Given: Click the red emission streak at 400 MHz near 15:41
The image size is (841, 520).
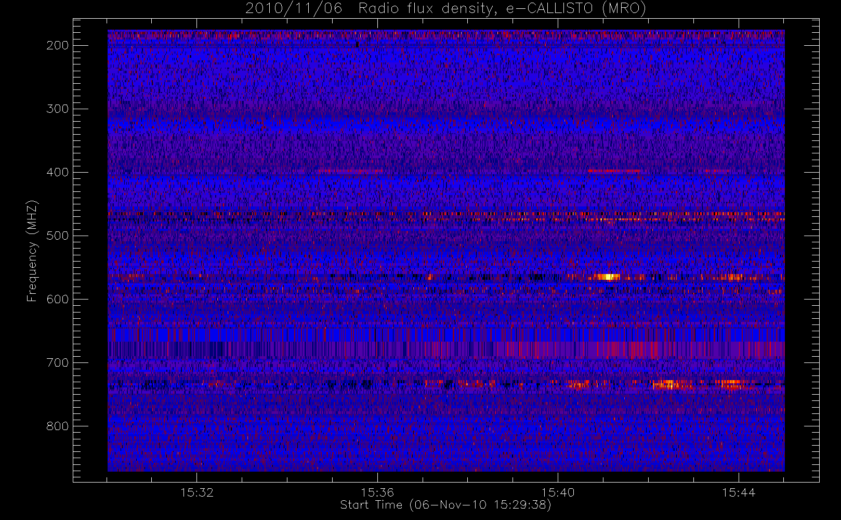Looking at the screenshot, I should (614, 171).
